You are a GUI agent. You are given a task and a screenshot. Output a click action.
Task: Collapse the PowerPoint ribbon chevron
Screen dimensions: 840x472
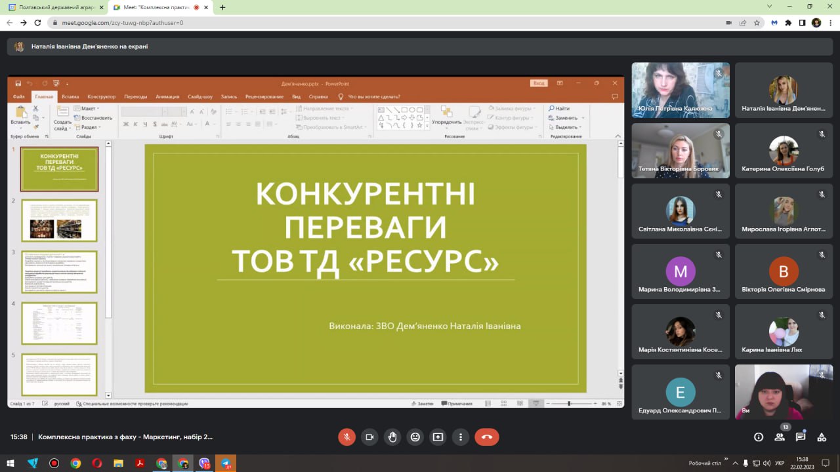[618, 136]
